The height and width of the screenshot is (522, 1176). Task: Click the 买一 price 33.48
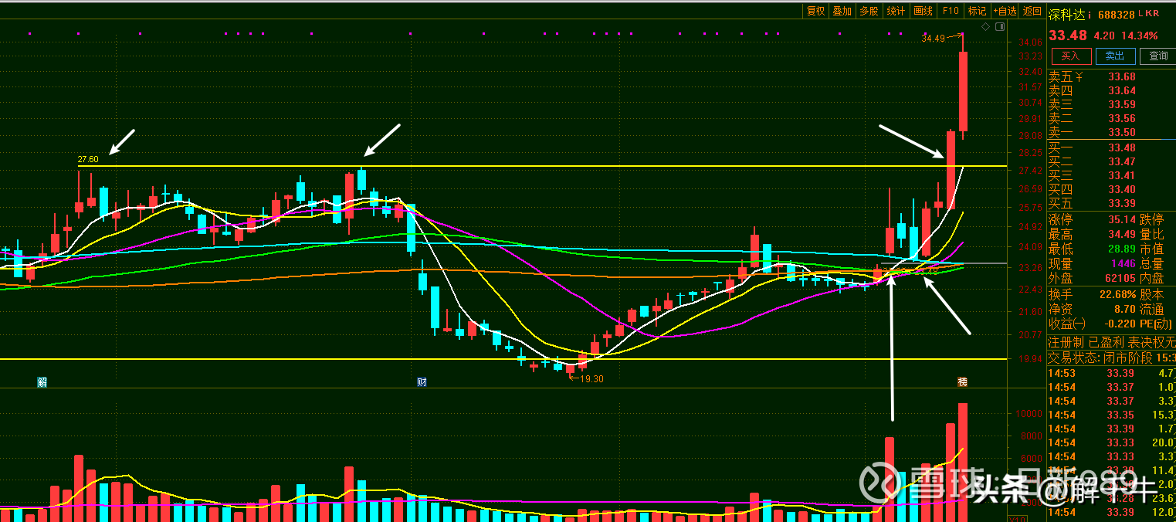click(x=1122, y=147)
